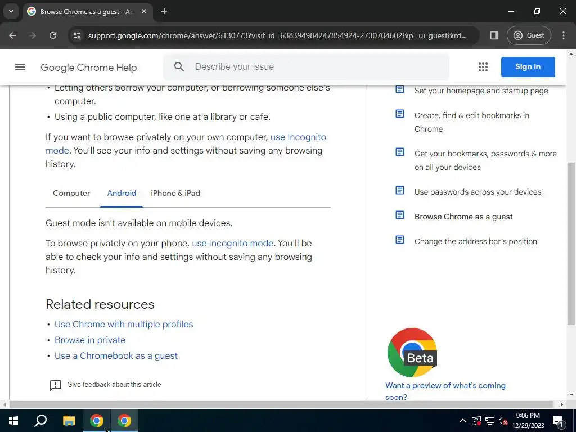This screenshot has height=432, width=576.
Task: Open Chrome three-dot menu
Action: coord(564,35)
